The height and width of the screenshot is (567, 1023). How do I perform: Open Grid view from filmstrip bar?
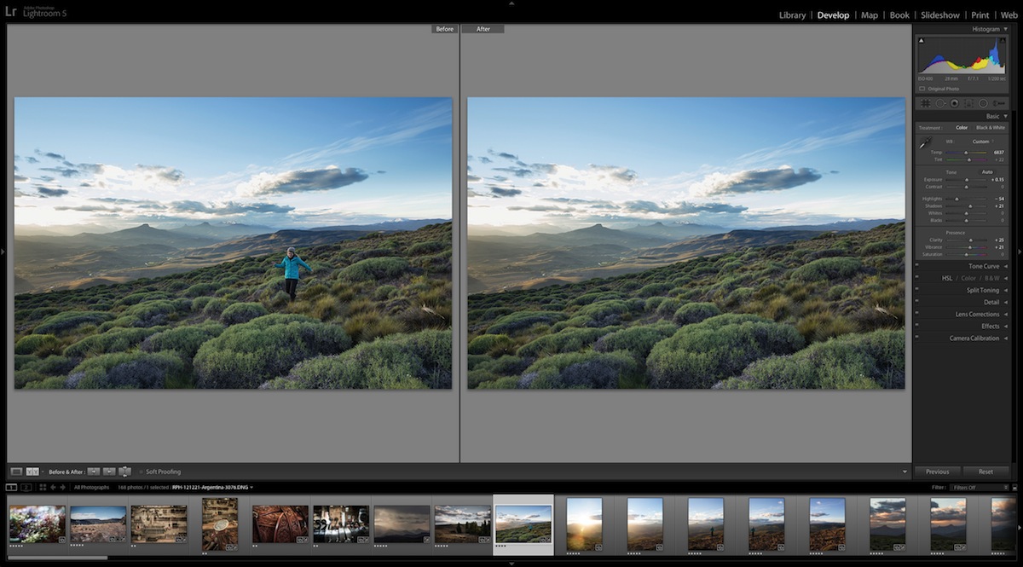point(43,488)
